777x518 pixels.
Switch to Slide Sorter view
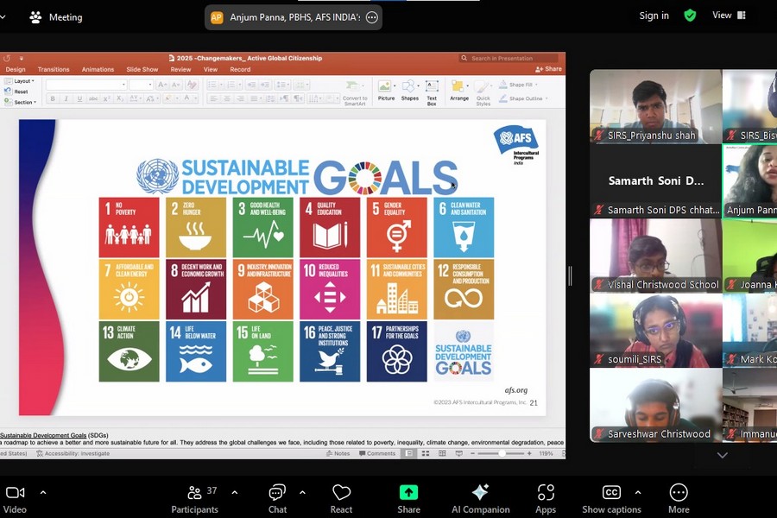[x=426, y=453]
